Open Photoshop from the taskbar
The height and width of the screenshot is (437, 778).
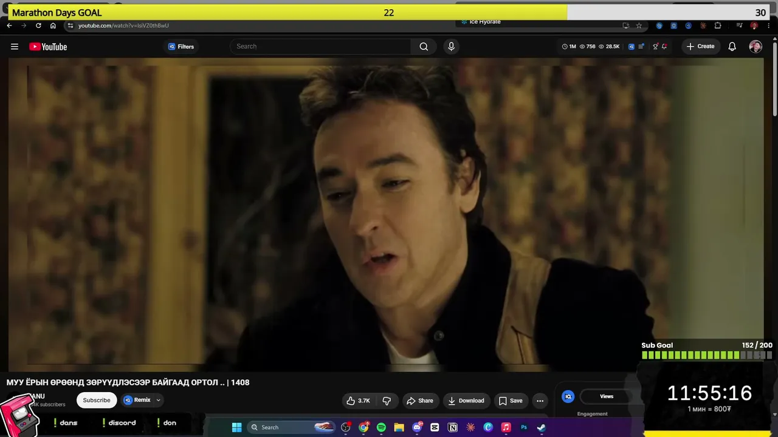point(523,427)
